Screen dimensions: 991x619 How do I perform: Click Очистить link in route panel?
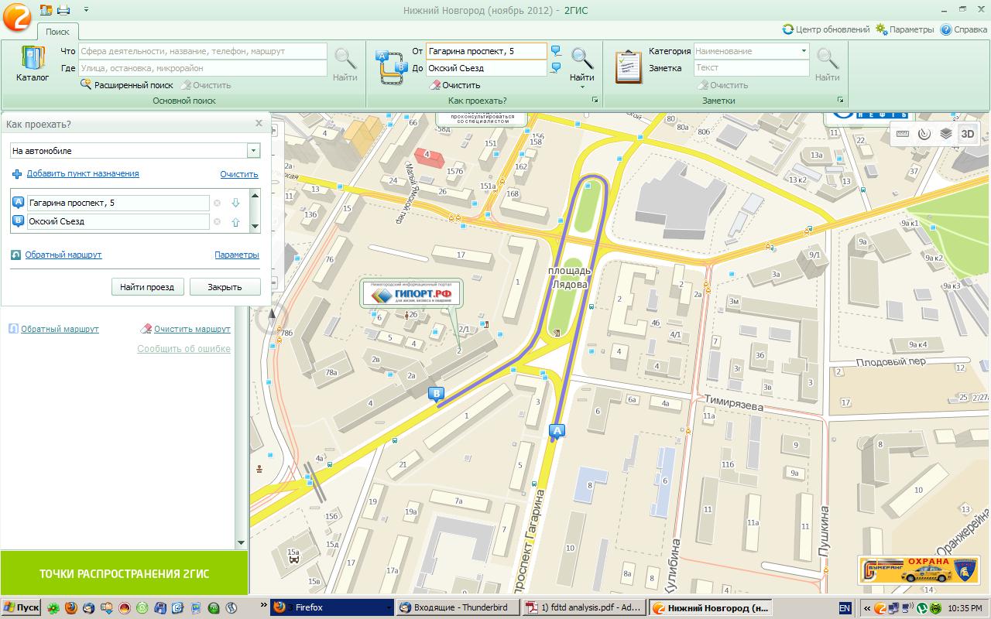(x=238, y=174)
